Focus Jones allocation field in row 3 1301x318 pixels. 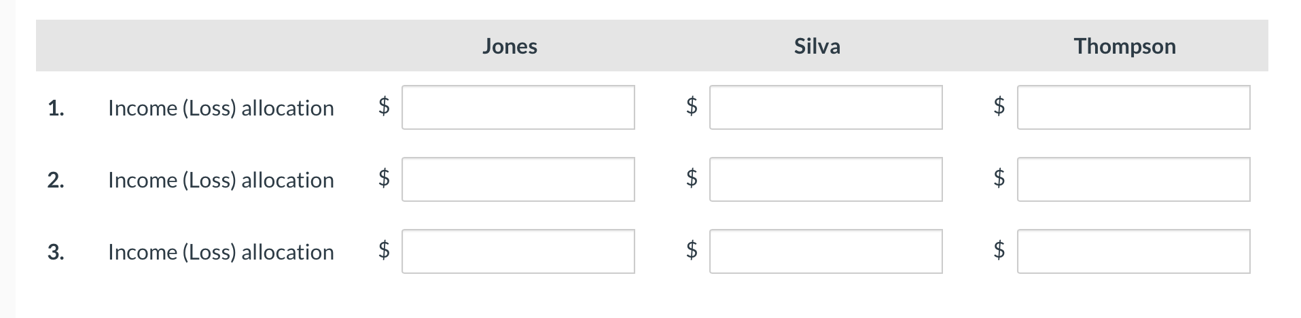(518, 251)
